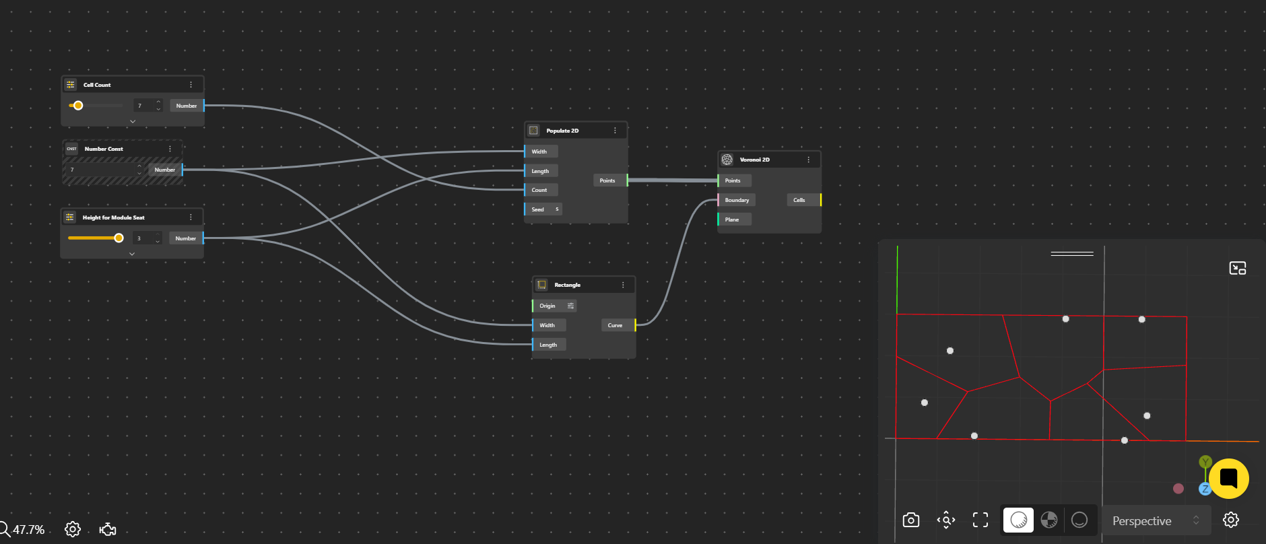Open canvas settings gear at bottom left
Screen dimensions: 1266x544
click(x=73, y=529)
